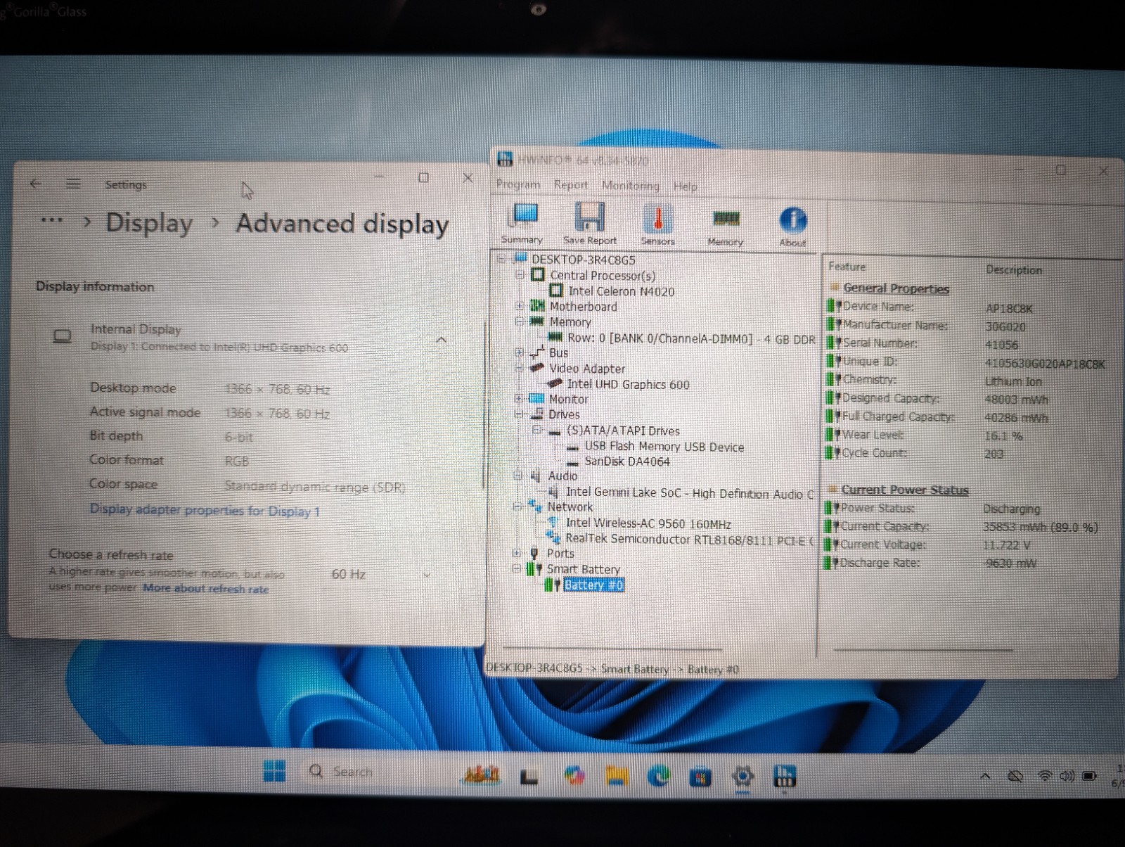
Task: Expand the Monitor tree node
Action: click(519, 399)
